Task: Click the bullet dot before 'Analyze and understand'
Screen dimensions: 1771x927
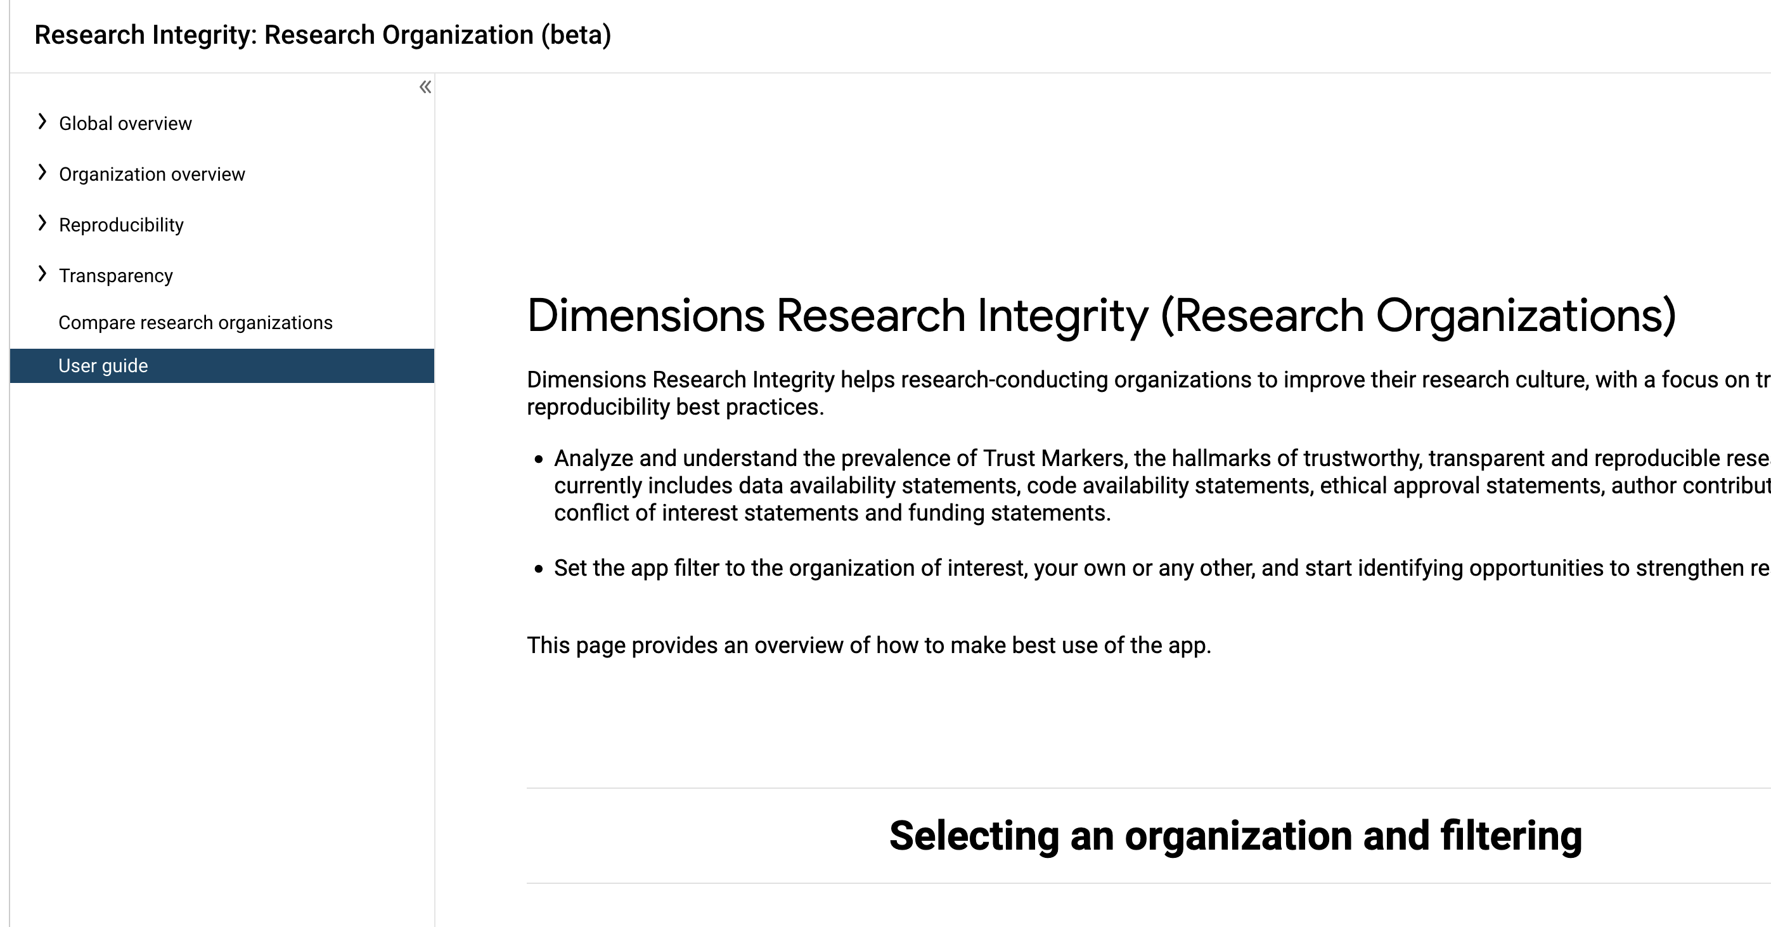Action: pyautogui.click(x=539, y=458)
